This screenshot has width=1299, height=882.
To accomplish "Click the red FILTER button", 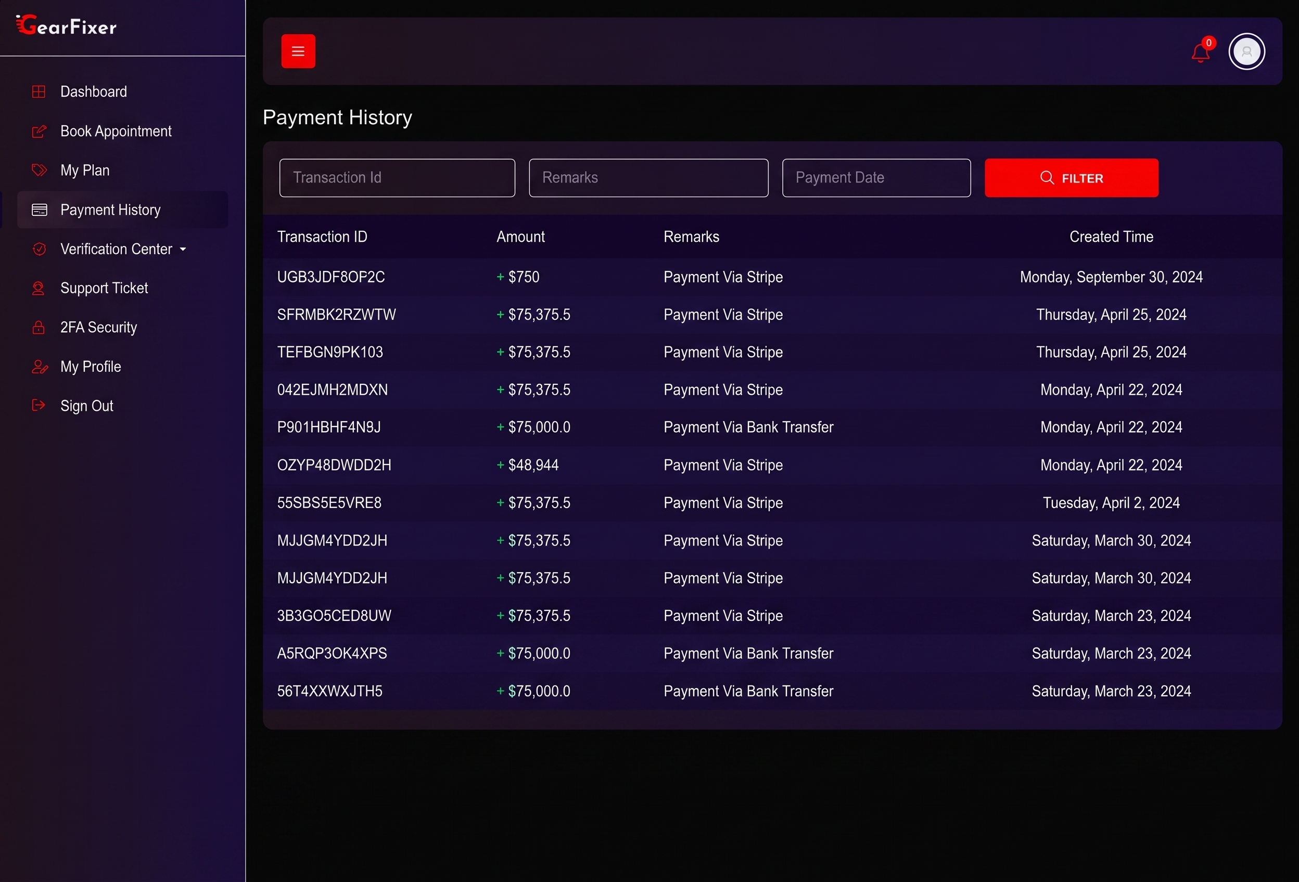I will pyautogui.click(x=1071, y=178).
